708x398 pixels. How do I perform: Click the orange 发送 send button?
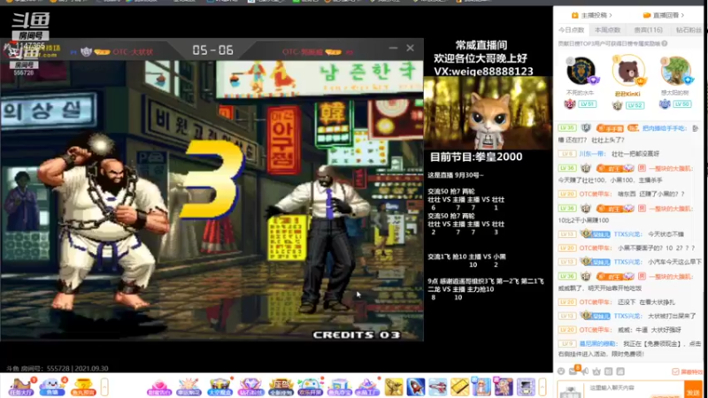click(693, 390)
